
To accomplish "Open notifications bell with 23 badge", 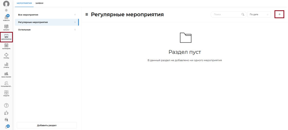I will (x=7, y=127).
